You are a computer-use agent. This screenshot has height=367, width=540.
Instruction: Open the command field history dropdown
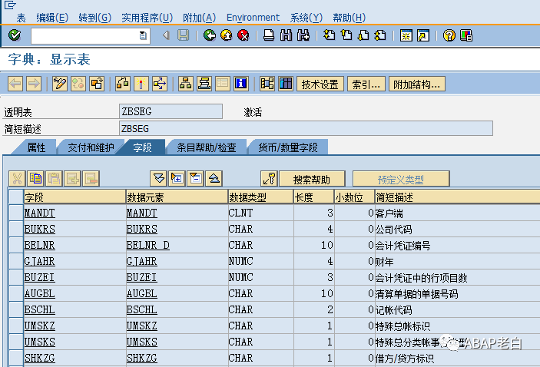point(143,35)
